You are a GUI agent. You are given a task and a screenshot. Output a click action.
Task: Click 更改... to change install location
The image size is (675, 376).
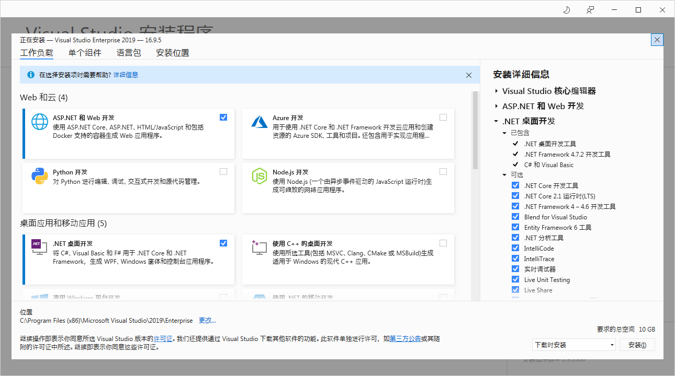click(x=207, y=320)
